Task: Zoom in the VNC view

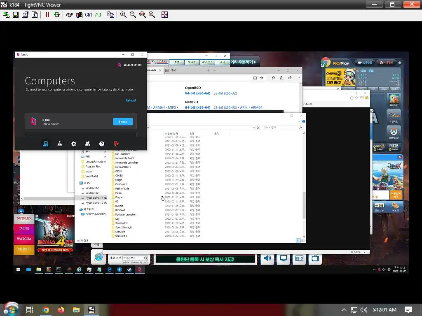Action: pos(123,14)
